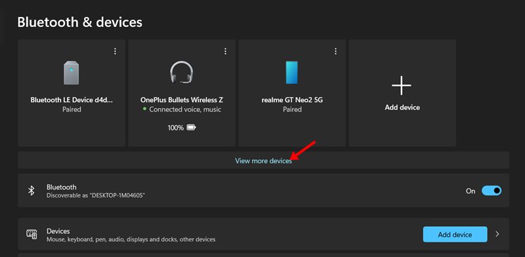
Task: Click the blue Add device button
Action: 455,234
